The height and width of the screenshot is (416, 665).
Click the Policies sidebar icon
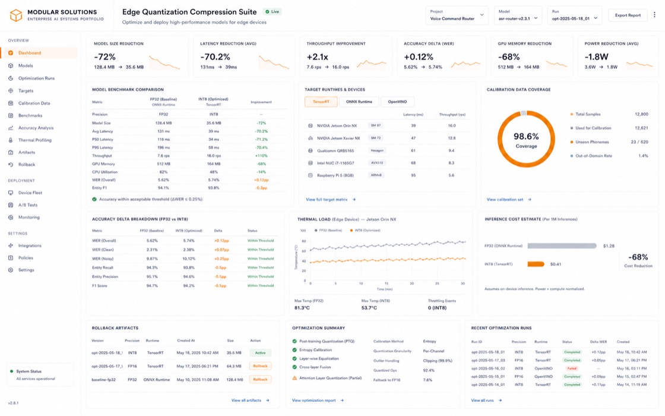(11, 258)
